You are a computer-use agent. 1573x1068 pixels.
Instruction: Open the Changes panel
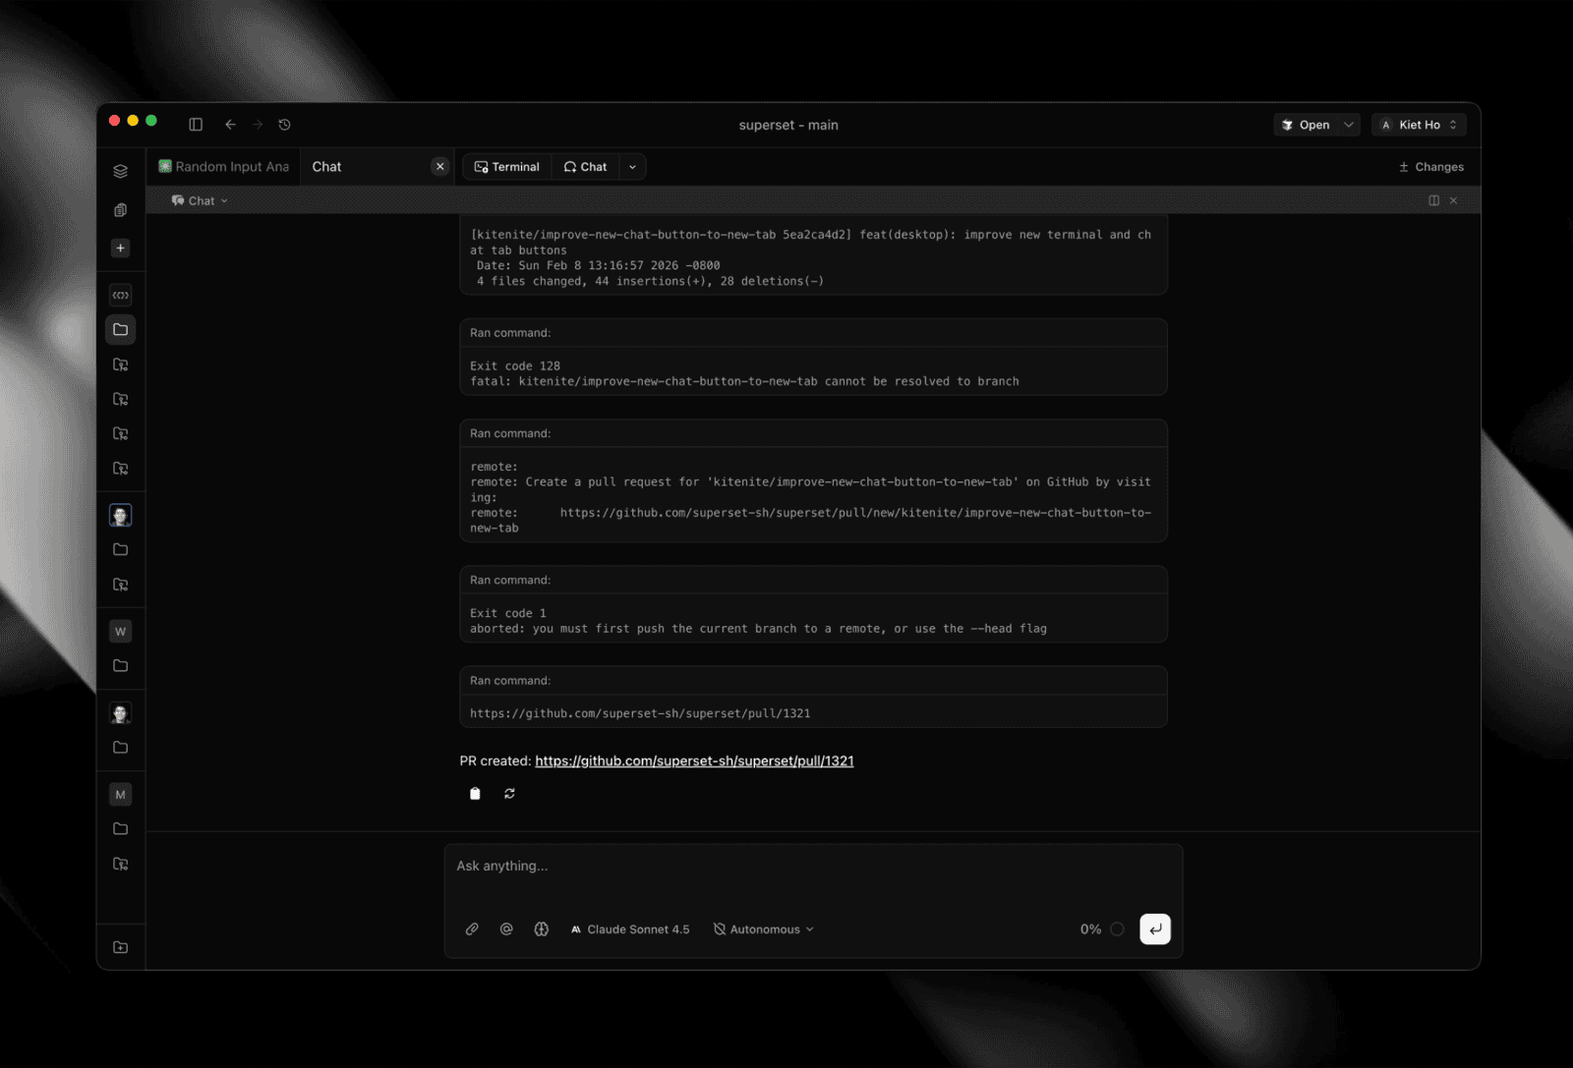point(1431,167)
